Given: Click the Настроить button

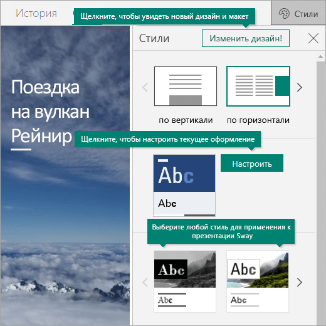Looking at the screenshot, I should (x=252, y=163).
